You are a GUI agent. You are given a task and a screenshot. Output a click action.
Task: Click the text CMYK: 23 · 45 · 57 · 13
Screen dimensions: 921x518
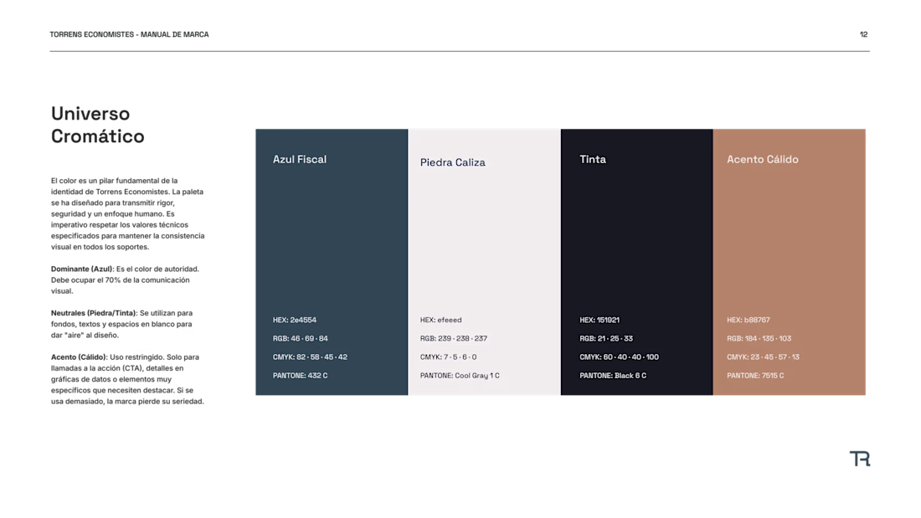coord(763,357)
